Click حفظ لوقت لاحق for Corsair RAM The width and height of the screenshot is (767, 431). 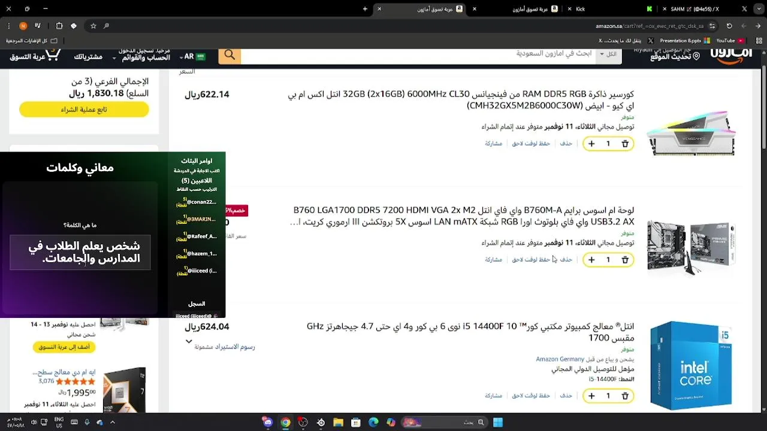point(531,144)
